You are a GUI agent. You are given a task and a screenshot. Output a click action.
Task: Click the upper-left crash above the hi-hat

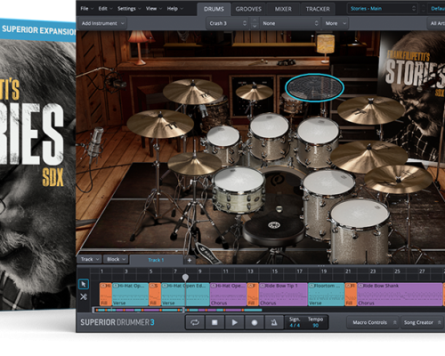(x=193, y=92)
